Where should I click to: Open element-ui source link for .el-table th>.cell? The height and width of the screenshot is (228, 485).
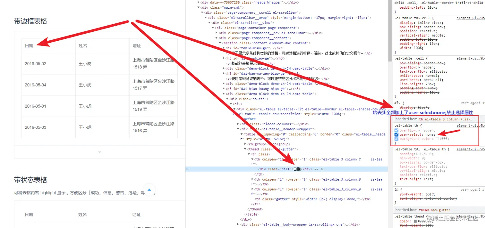(x=471, y=18)
